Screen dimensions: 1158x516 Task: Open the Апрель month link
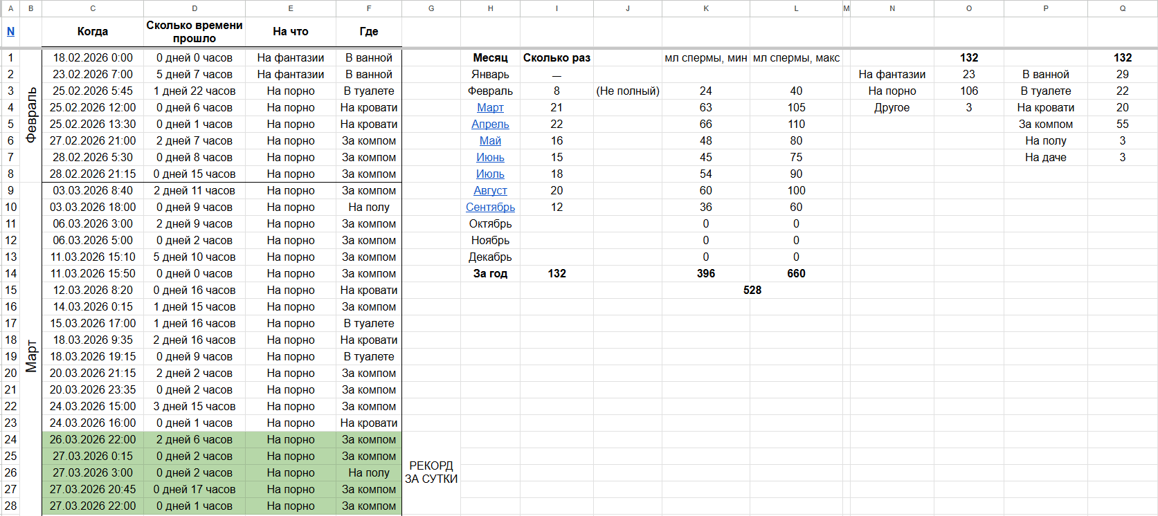[490, 124]
